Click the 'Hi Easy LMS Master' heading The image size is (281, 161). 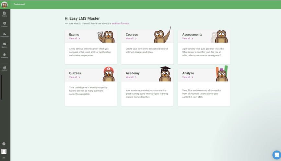tap(82, 18)
